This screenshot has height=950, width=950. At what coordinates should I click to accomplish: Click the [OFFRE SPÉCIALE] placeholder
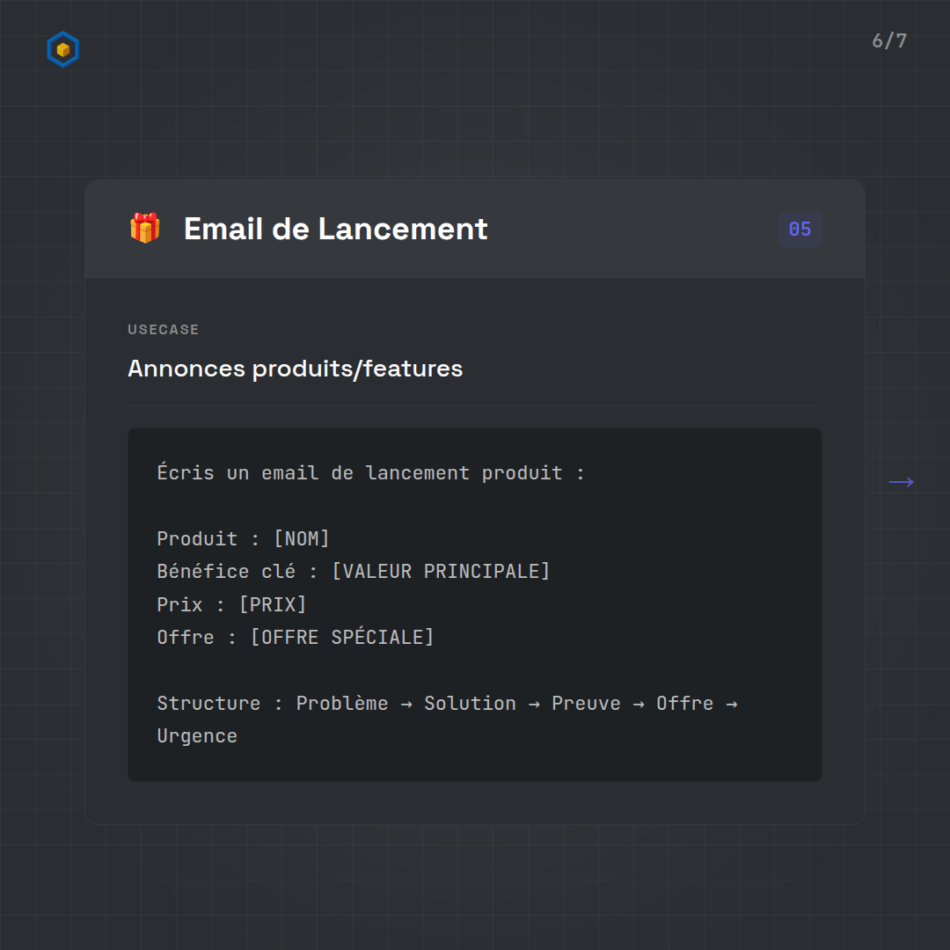pyautogui.click(x=342, y=637)
